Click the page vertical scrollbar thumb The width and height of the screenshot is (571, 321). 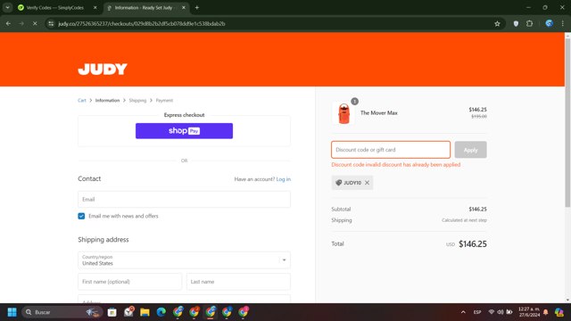[567, 122]
